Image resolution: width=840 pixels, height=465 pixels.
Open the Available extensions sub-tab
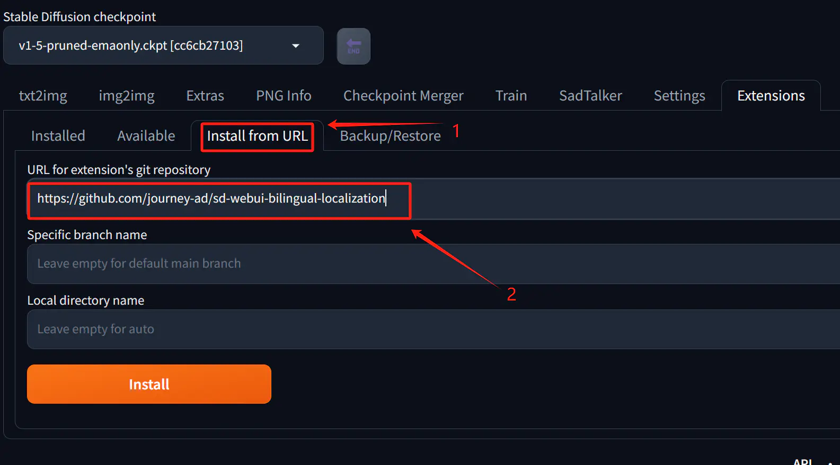pyautogui.click(x=146, y=136)
